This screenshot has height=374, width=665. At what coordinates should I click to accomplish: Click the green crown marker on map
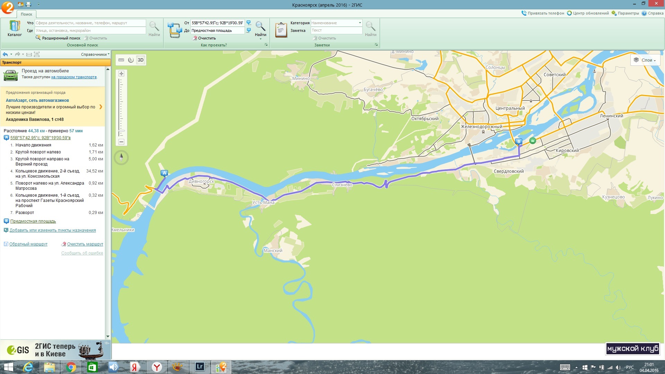533,140
